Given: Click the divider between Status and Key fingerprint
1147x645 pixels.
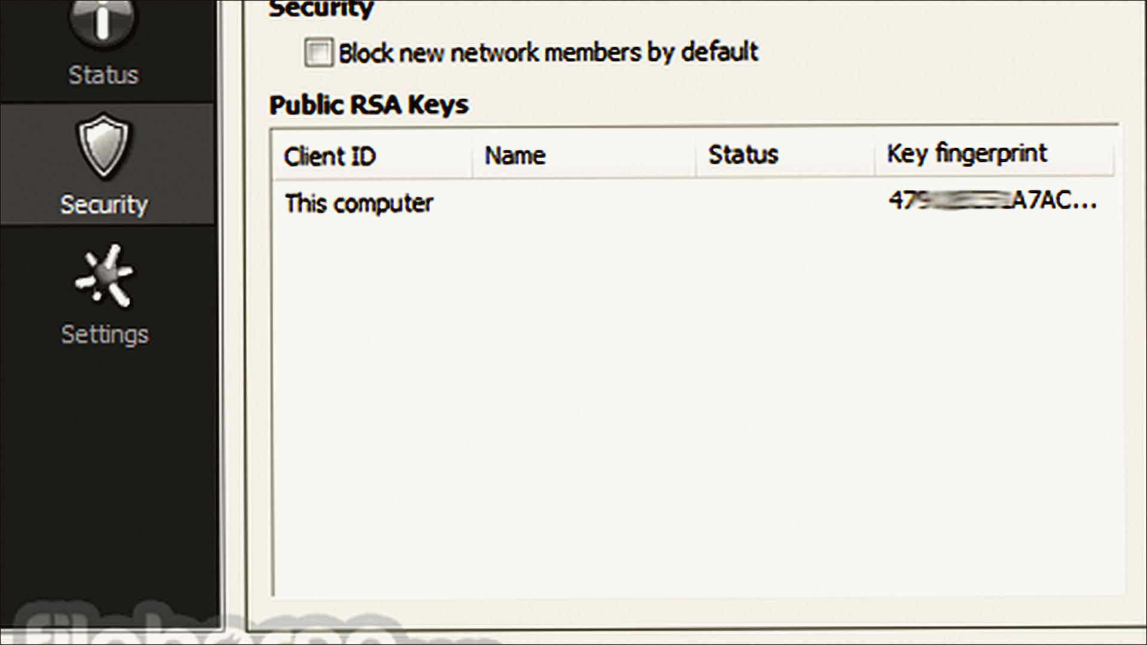Looking at the screenshot, I should [875, 155].
